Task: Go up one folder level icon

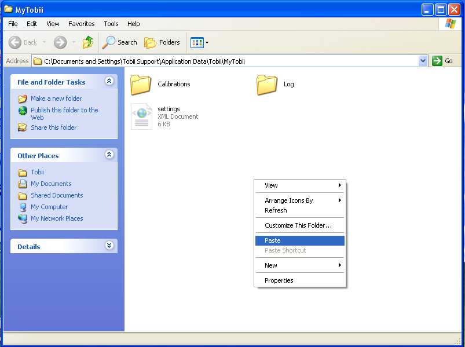Action: pyautogui.click(x=88, y=42)
